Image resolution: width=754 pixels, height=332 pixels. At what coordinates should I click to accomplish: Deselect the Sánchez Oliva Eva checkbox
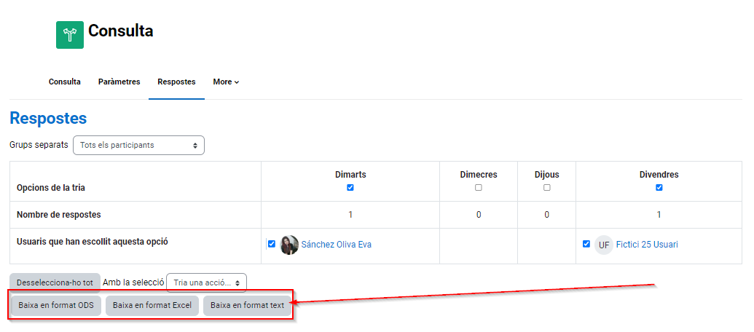click(272, 244)
